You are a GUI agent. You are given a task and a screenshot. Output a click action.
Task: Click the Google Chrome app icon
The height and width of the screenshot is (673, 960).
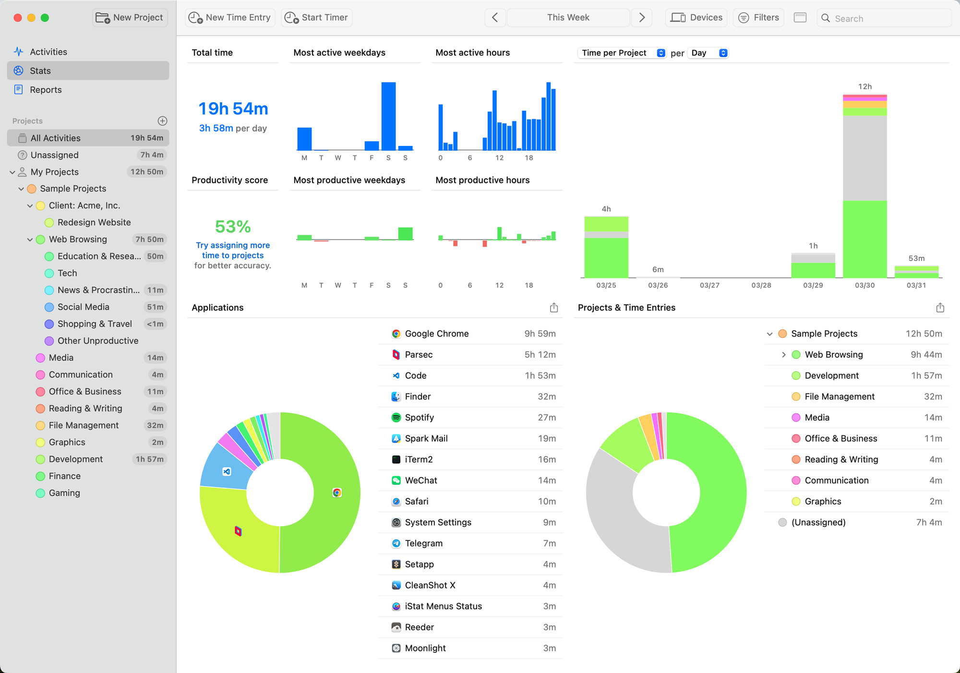[396, 334]
